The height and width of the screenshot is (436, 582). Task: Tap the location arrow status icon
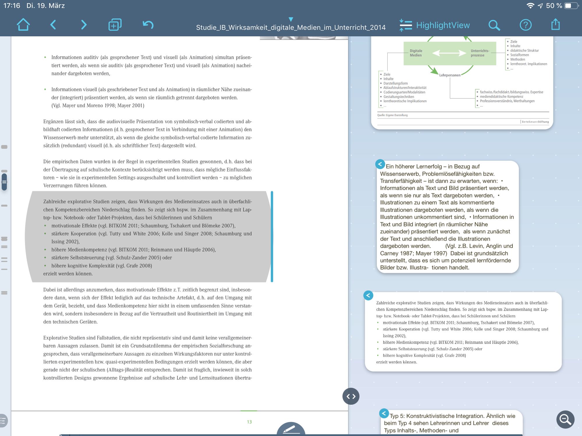540,6
